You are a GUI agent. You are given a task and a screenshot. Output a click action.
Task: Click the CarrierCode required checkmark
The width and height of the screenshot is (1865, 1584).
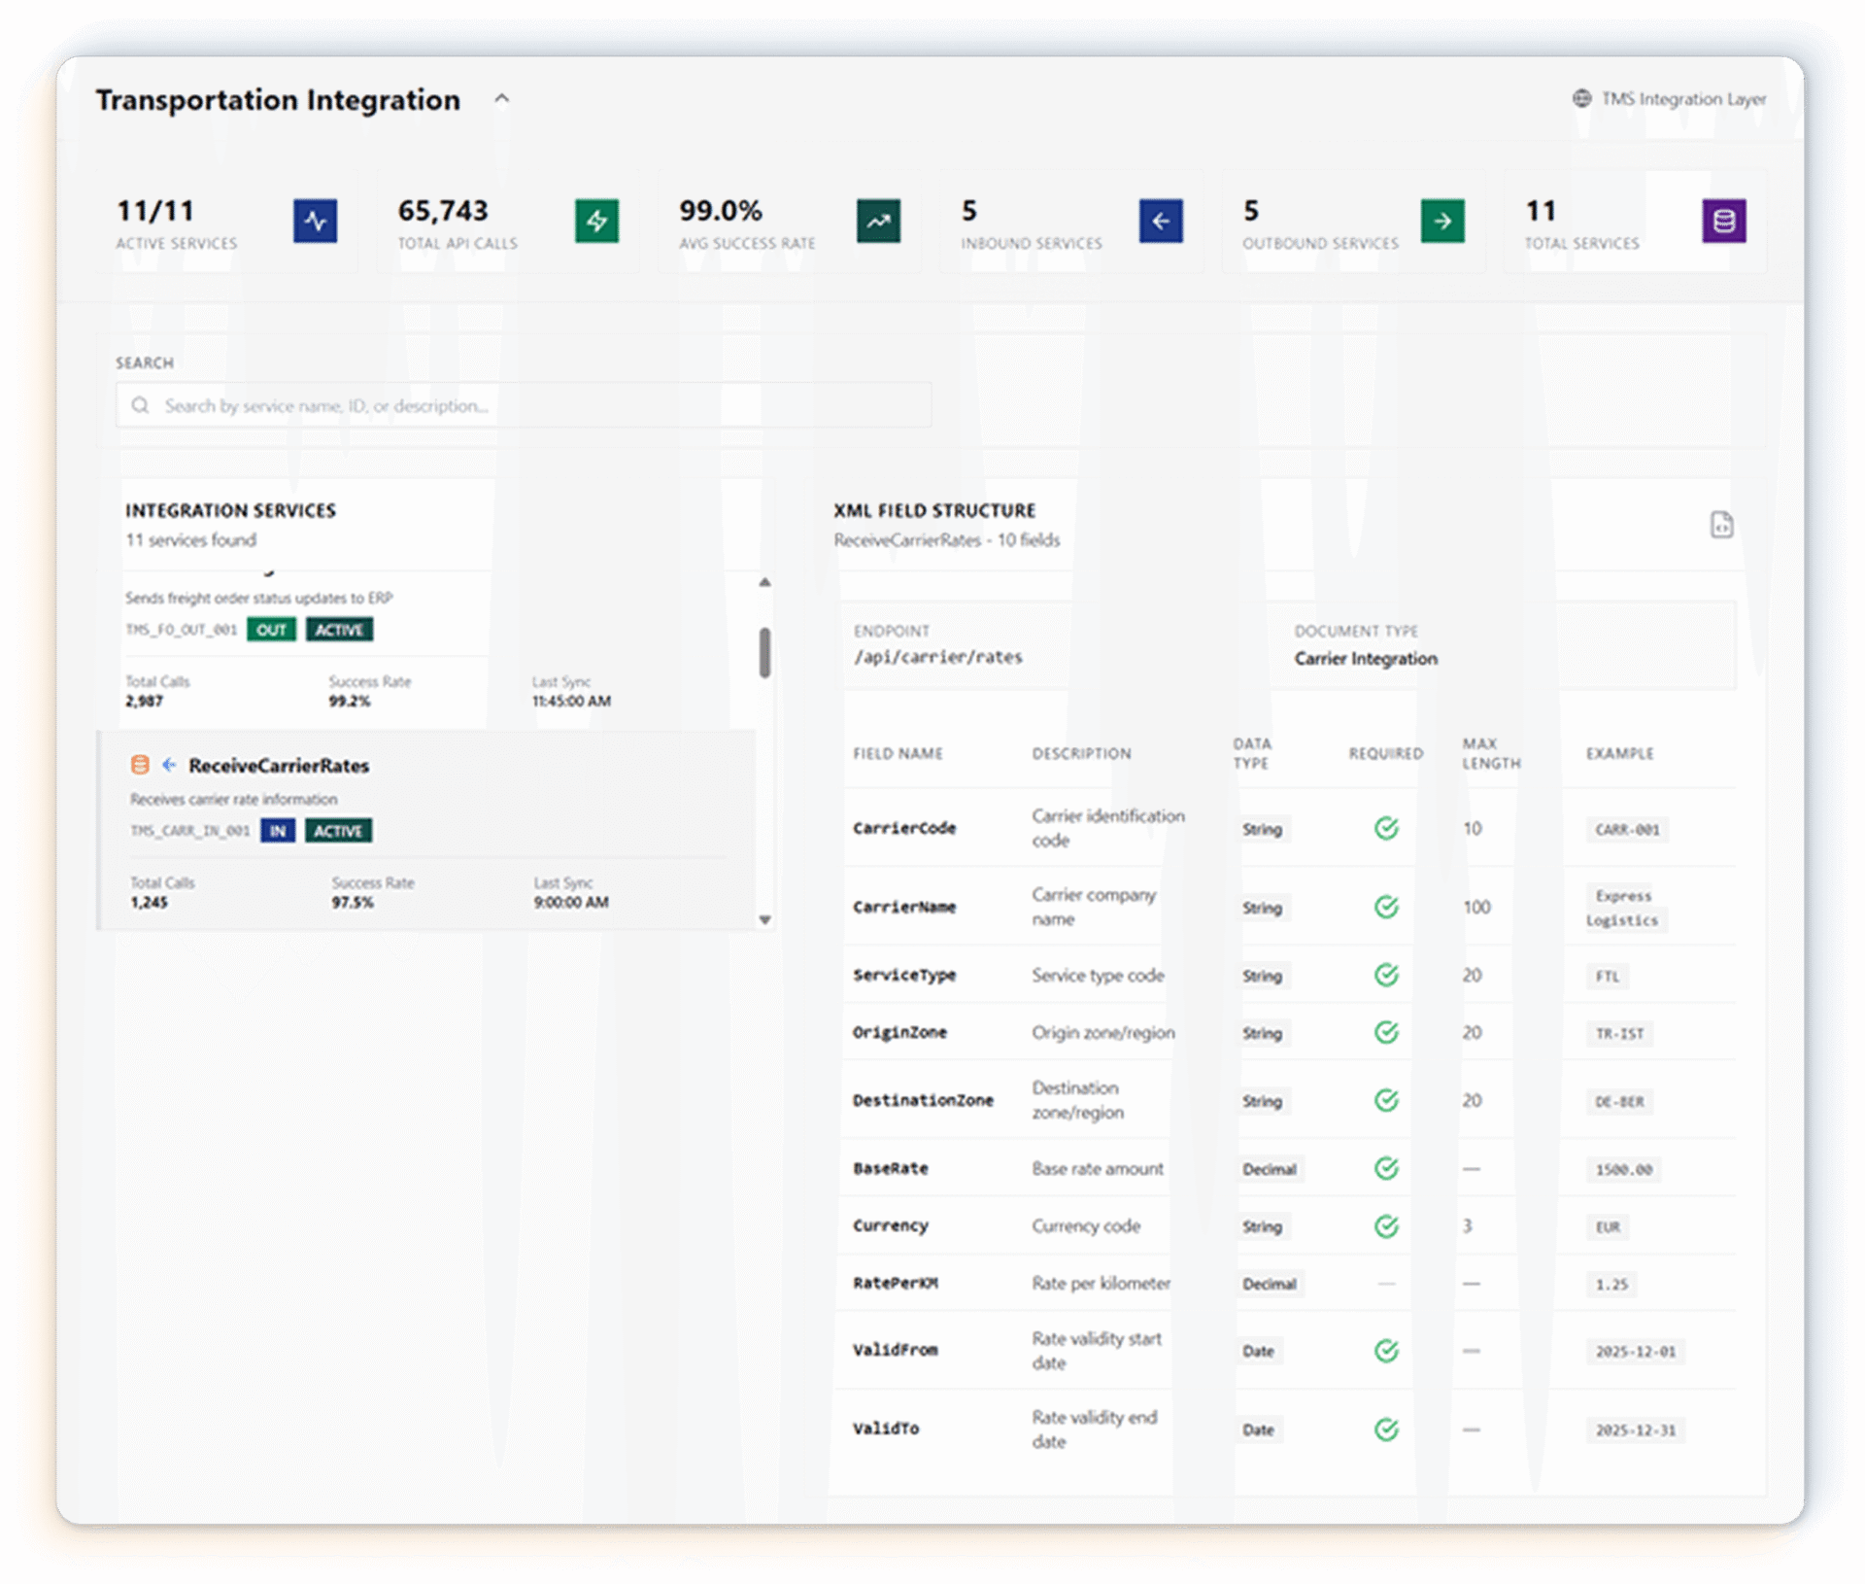[1386, 828]
